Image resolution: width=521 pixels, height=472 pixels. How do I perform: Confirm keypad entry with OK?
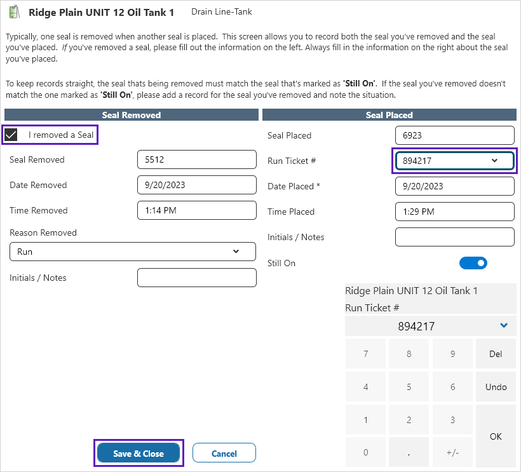click(496, 436)
